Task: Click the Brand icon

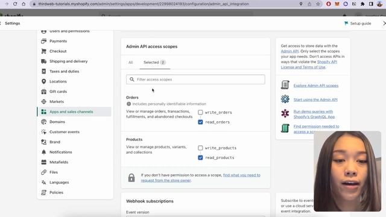Action: 44,142
